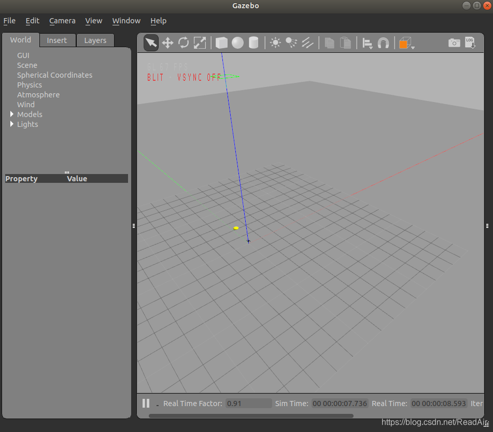Click the Sim Time value field
Image resolution: width=493 pixels, height=432 pixels.
pos(340,403)
